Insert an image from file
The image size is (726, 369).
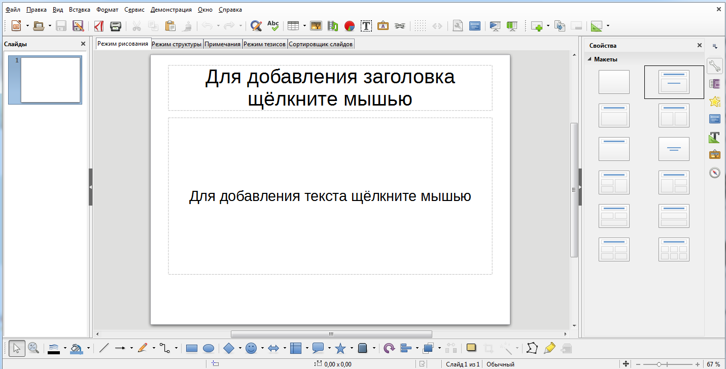click(316, 26)
